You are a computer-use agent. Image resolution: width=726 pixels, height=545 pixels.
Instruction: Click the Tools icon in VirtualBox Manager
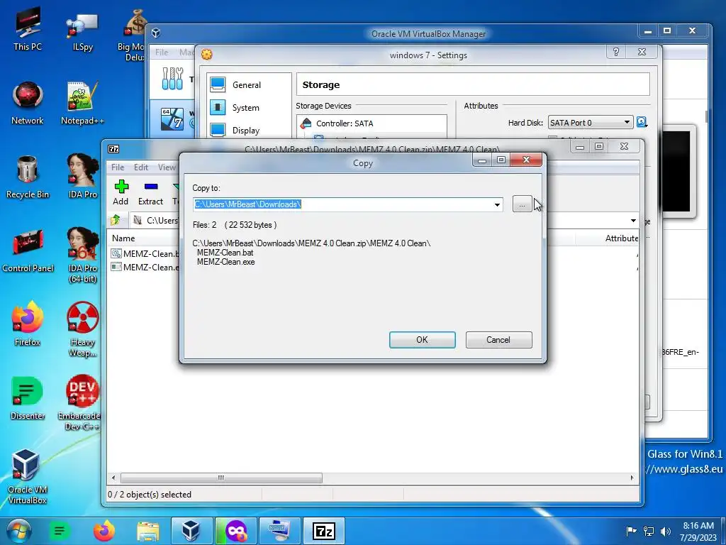point(173,78)
